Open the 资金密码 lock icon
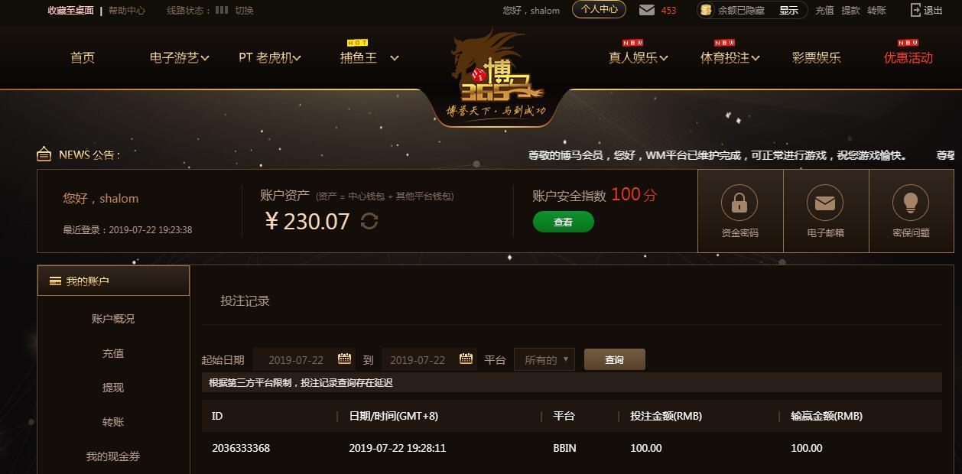962x474 pixels. (739, 203)
